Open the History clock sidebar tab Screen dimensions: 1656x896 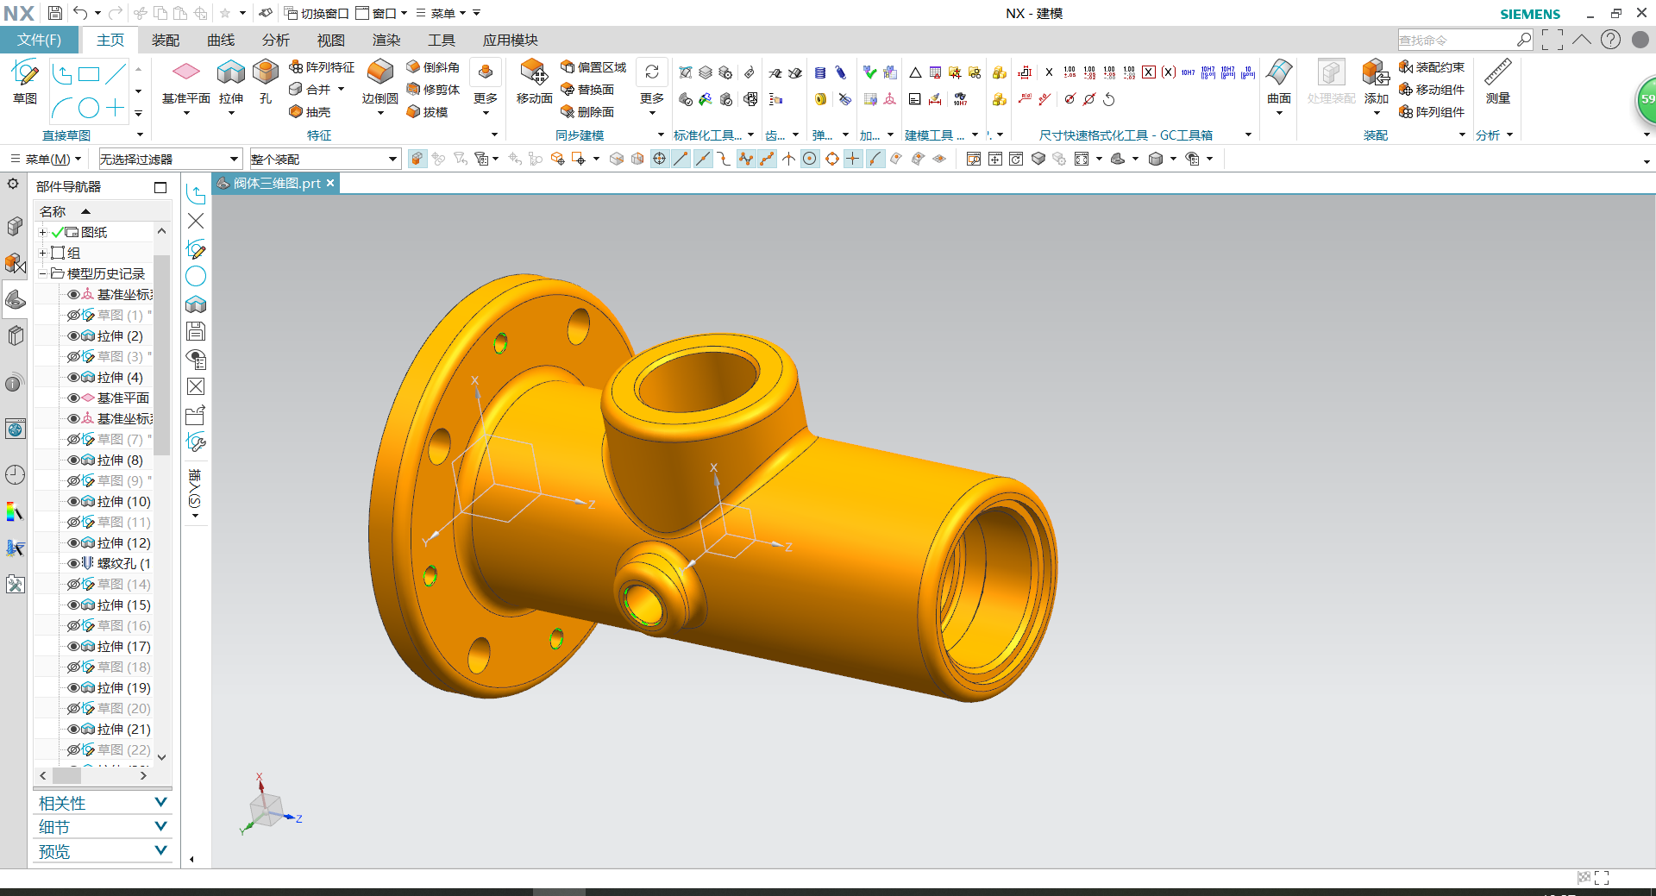(x=15, y=474)
